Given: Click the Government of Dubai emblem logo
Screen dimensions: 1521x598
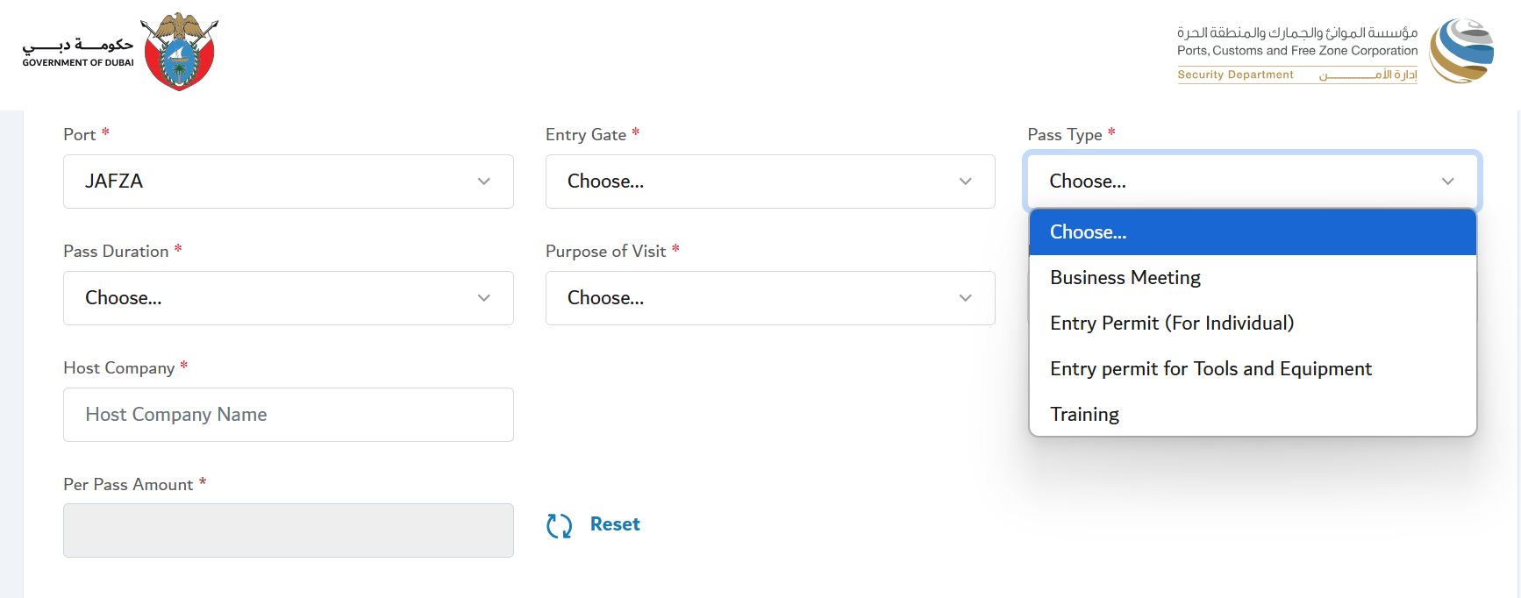Looking at the screenshot, I should point(178,52).
